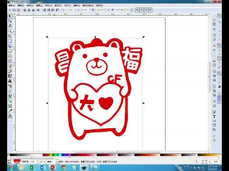Open the File menu
This screenshot has width=229, height=171.
click(11, 5)
